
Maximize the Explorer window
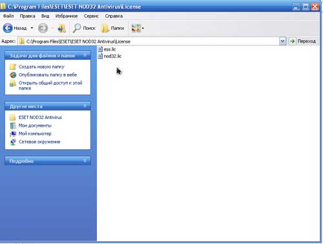click(x=306, y=6)
